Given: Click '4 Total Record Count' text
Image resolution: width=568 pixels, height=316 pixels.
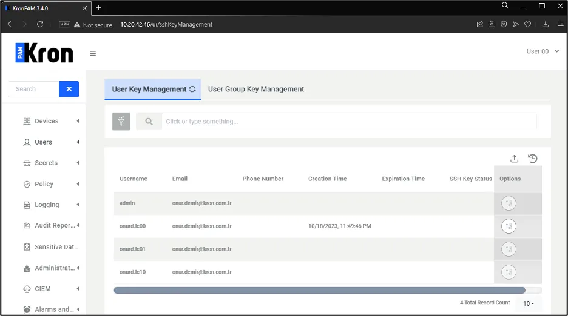Looking at the screenshot, I should pos(485,303).
